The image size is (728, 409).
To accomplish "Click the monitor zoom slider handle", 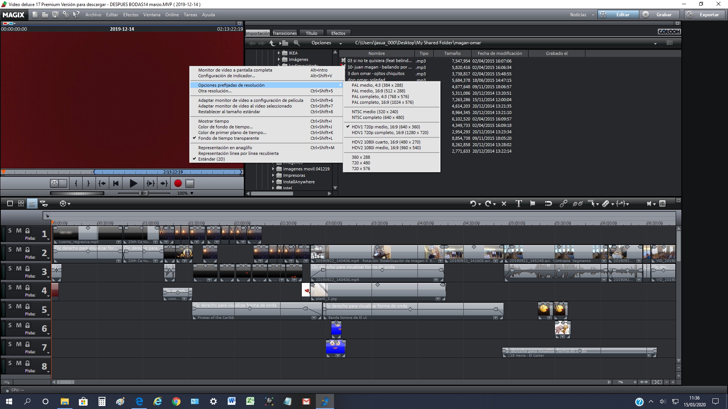I will pyautogui.click(x=144, y=193).
